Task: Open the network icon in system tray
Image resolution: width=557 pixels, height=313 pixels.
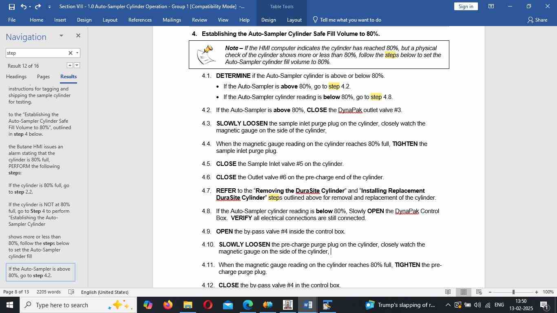Action: [488, 305]
